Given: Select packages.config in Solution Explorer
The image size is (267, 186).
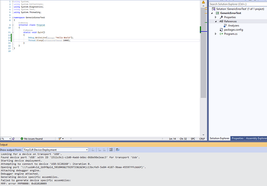Looking at the screenshot, I should pyautogui.click(x=233, y=30).
